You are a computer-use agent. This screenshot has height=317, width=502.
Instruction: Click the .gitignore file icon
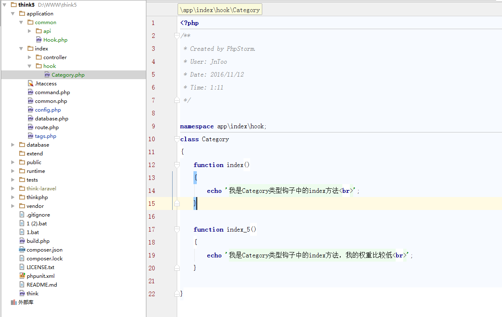tap(22, 215)
